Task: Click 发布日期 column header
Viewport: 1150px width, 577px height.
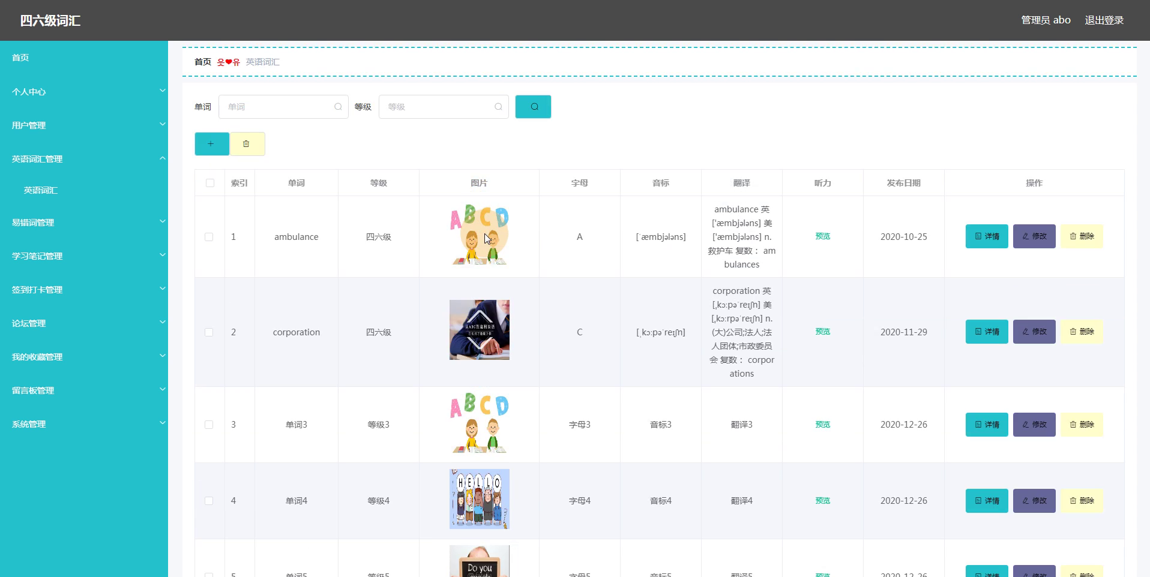Action: [x=903, y=183]
